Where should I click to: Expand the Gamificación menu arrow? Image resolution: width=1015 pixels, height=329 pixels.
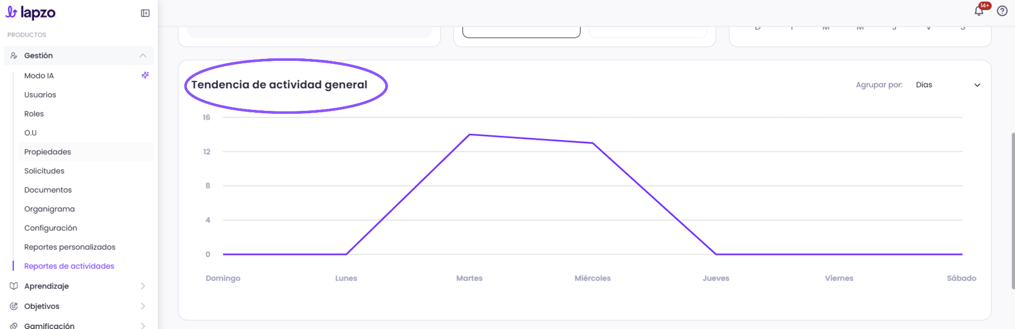(143, 326)
